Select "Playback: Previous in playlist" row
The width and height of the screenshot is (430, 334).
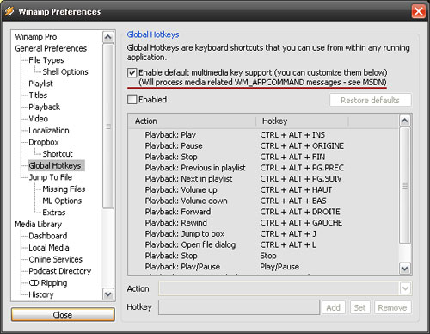(x=264, y=168)
